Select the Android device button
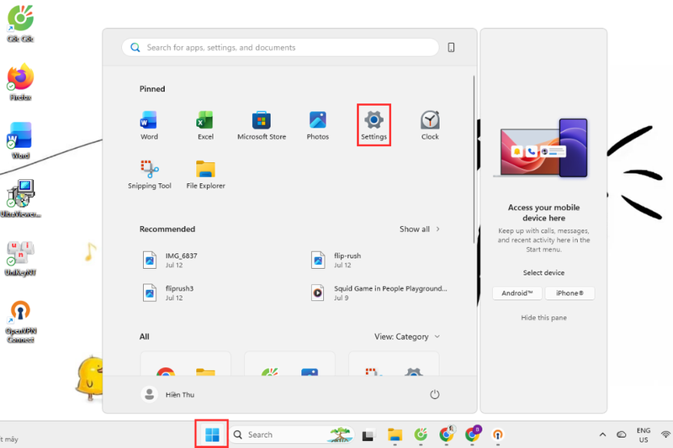Image resolution: width=673 pixels, height=448 pixels. pyautogui.click(x=517, y=293)
